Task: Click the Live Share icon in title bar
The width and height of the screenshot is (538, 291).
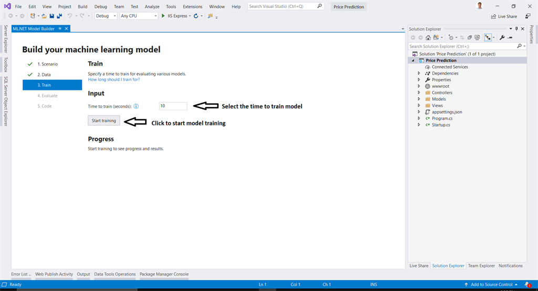Action: point(493,16)
